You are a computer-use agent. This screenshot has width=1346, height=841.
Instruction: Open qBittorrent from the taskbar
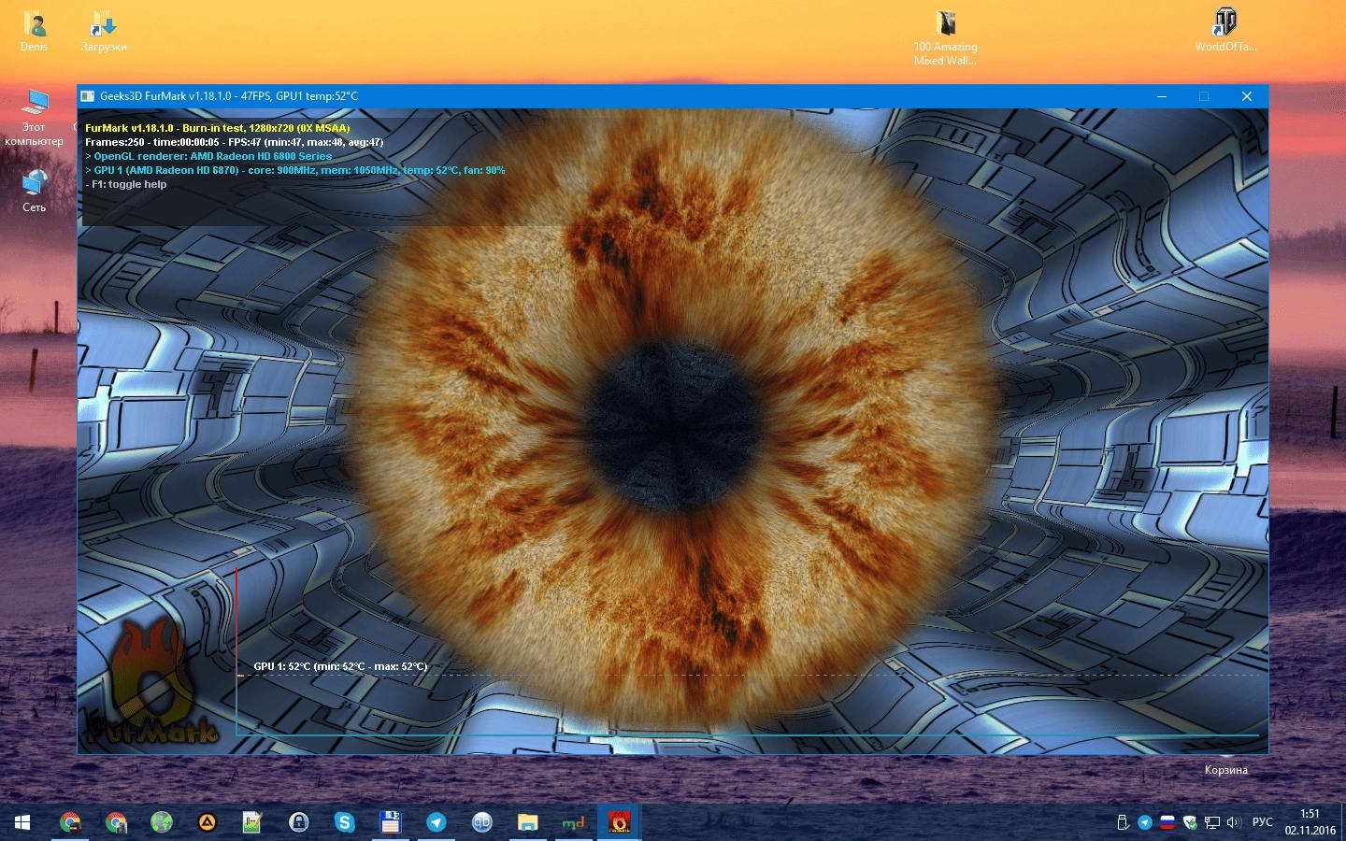click(482, 822)
